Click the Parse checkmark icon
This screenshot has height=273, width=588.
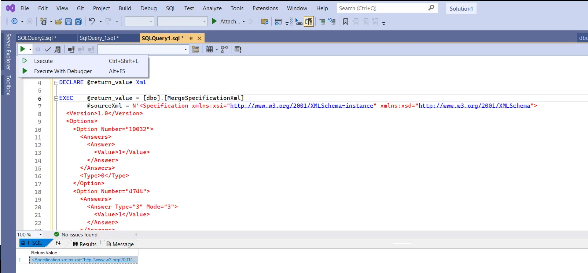tap(48, 49)
